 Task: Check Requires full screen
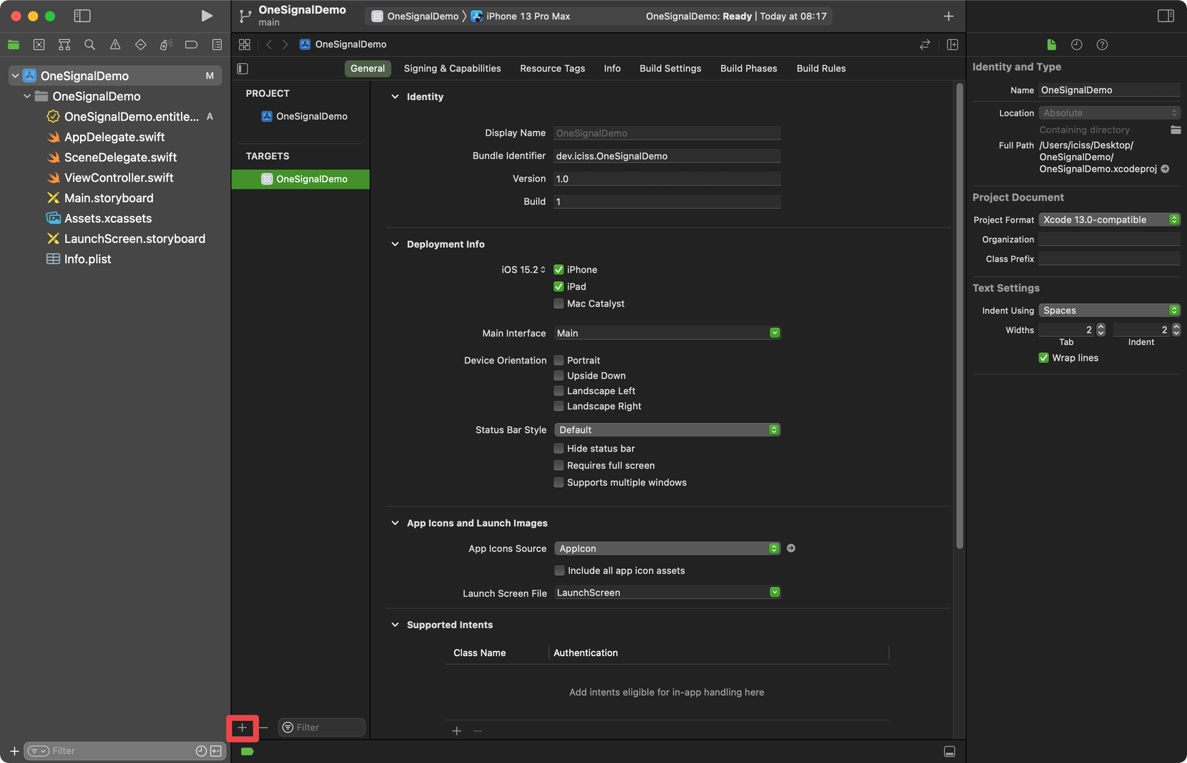click(558, 466)
